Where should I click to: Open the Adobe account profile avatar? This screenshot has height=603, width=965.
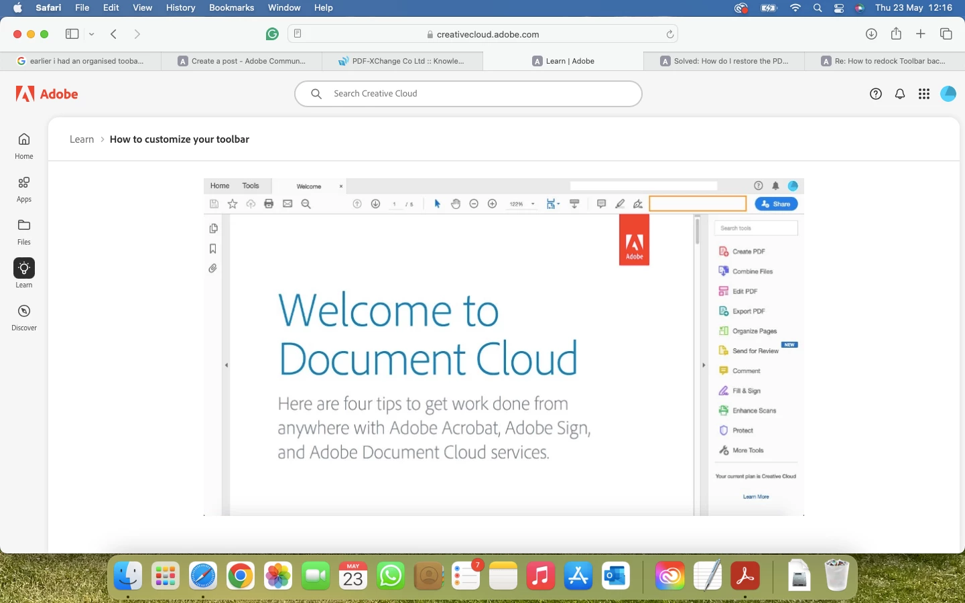(x=948, y=94)
